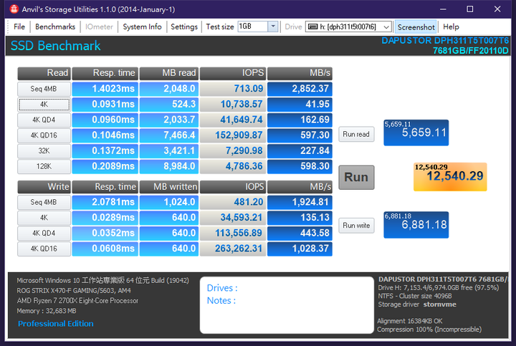Viewport: 516px width, 346px height.
Task: Maximize the Anvil's Storage Utilities window
Action: tap(470, 9)
